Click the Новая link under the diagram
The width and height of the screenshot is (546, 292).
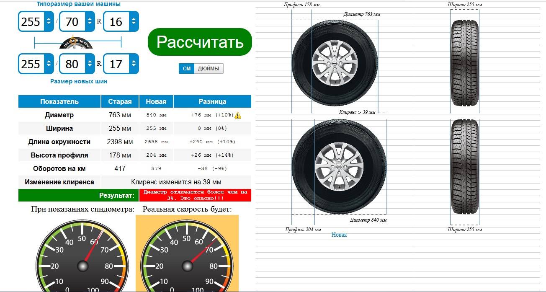point(339,235)
